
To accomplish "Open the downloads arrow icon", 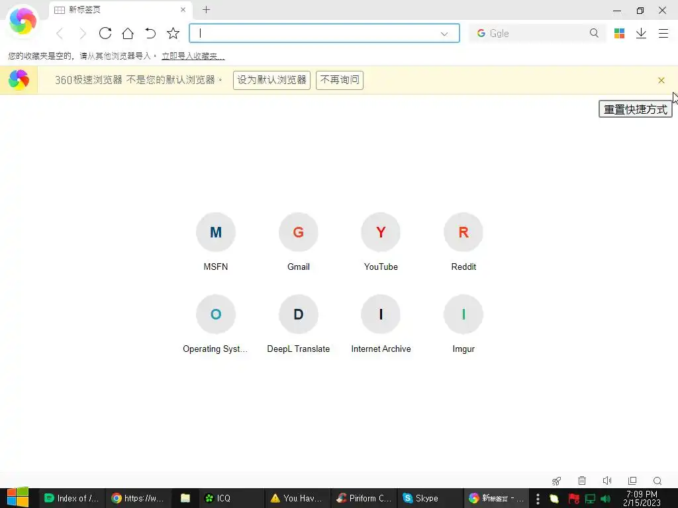I will [641, 33].
